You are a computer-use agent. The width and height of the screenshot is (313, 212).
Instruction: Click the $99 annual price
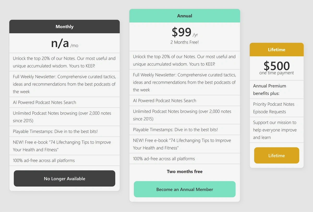(x=182, y=32)
